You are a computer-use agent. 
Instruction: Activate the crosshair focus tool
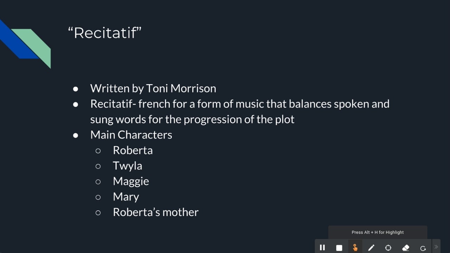click(x=388, y=248)
